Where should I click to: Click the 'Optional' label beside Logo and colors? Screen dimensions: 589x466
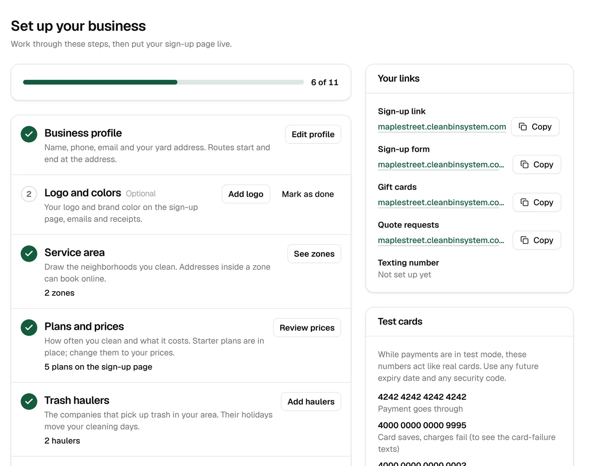[x=141, y=193]
